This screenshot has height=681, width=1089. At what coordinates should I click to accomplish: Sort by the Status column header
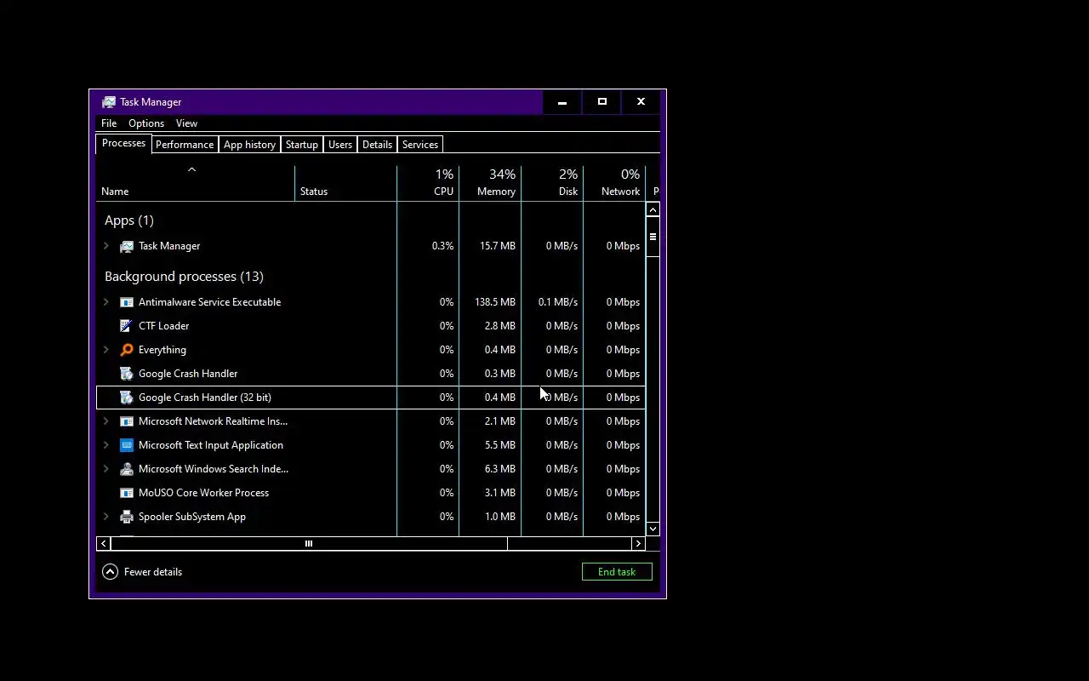pyautogui.click(x=345, y=183)
